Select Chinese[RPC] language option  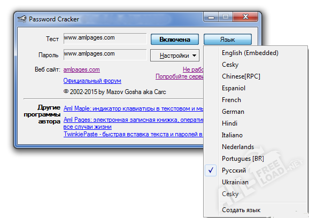point(241,76)
